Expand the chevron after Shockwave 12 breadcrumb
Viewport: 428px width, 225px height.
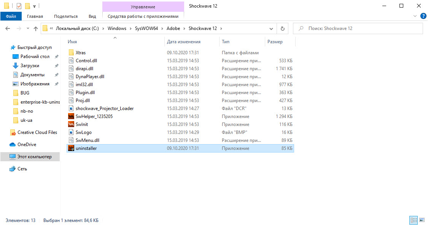point(221,28)
